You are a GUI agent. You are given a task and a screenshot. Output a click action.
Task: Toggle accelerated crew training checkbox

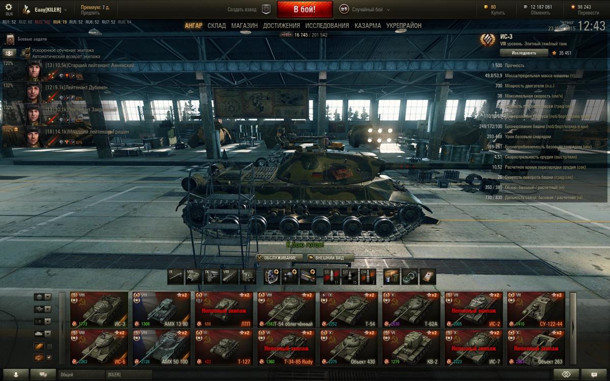point(28,50)
